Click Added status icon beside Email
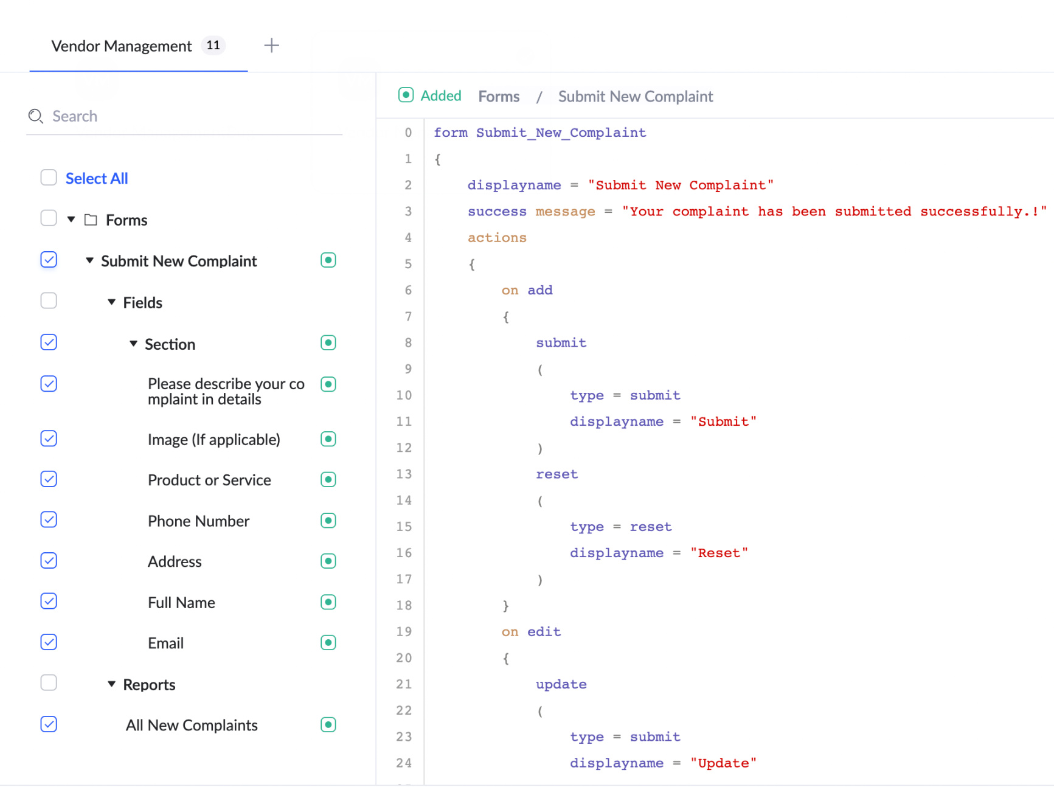Viewport: 1054px width, 787px height. [328, 643]
